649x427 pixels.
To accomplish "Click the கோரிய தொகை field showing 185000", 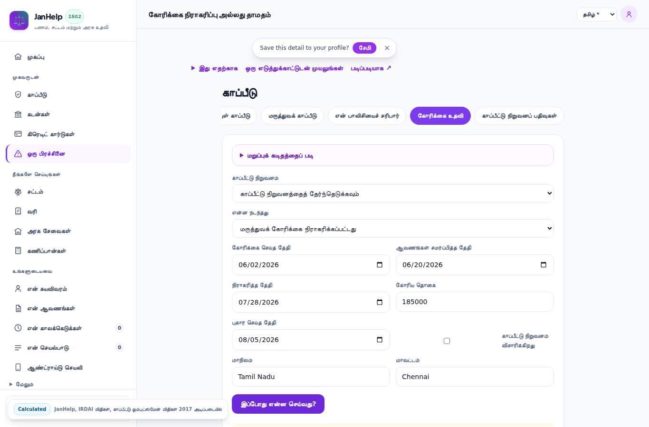I will [x=475, y=302].
